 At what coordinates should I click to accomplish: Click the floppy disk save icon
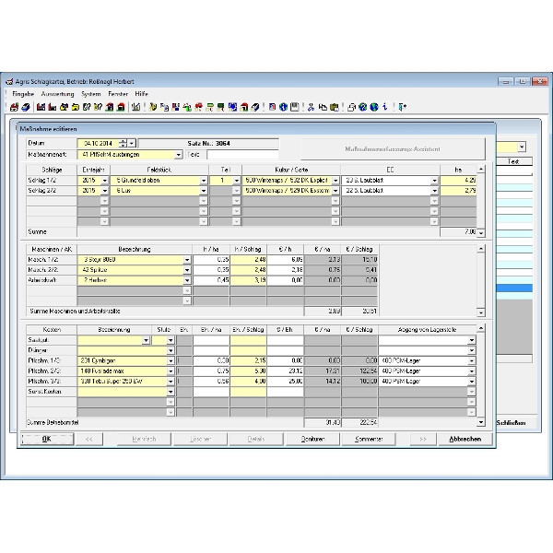[295, 107]
